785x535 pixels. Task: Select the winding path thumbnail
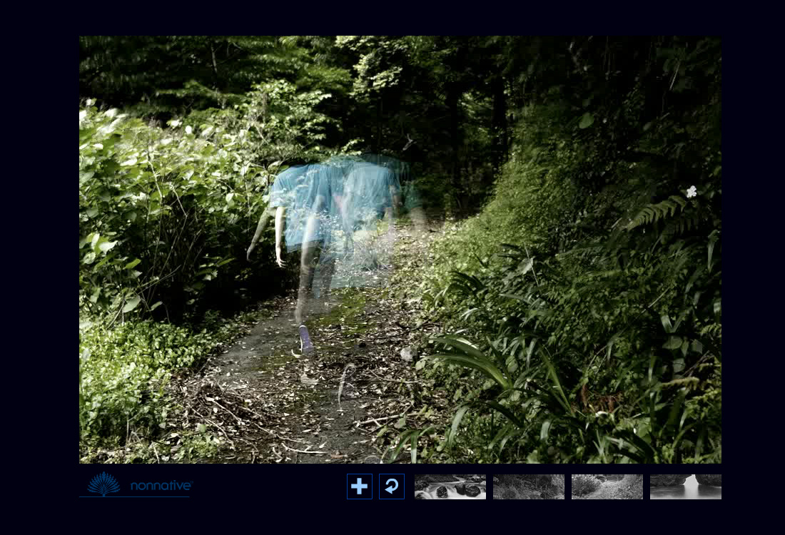click(x=607, y=487)
